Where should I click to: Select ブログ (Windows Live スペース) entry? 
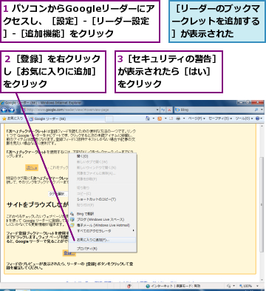[103, 219]
